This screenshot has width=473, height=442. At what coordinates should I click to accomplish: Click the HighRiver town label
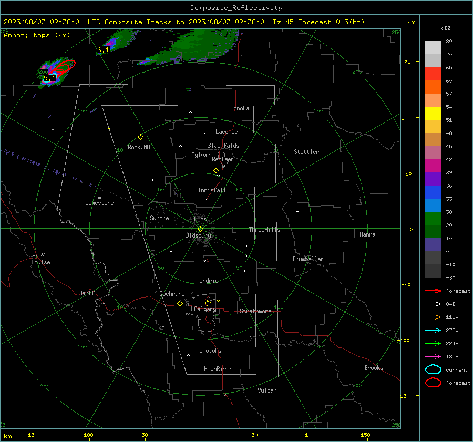click(218, 369)
